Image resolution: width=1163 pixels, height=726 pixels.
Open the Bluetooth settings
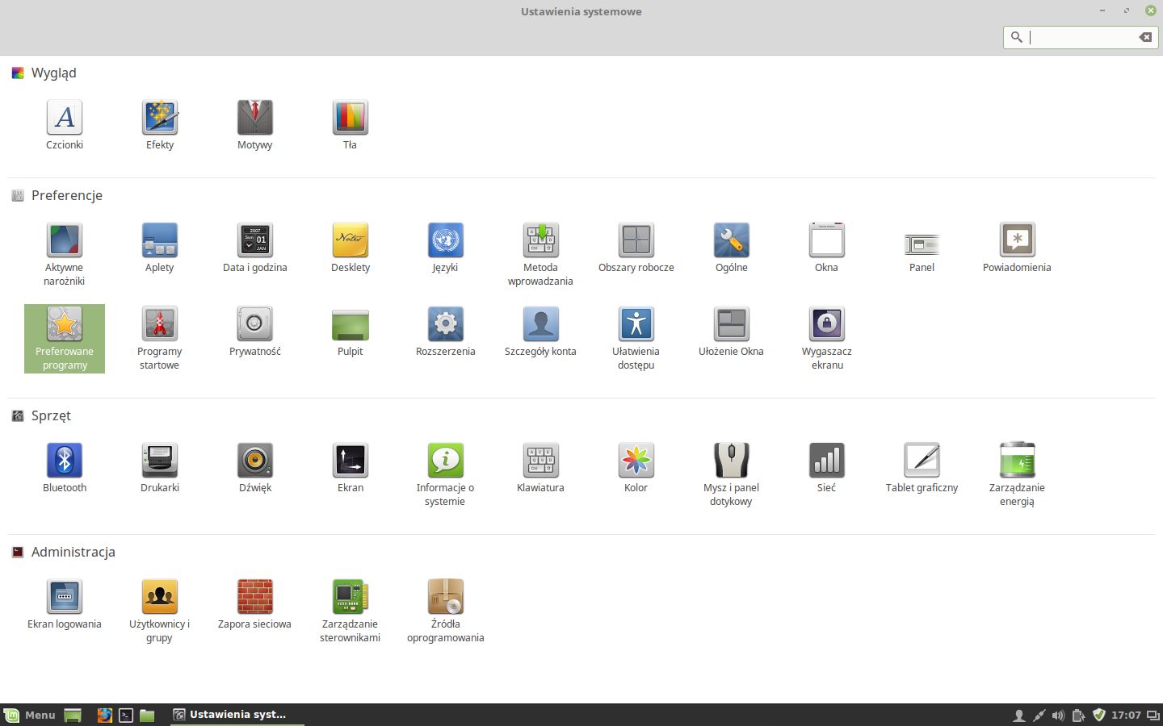(x=65, y=468)
